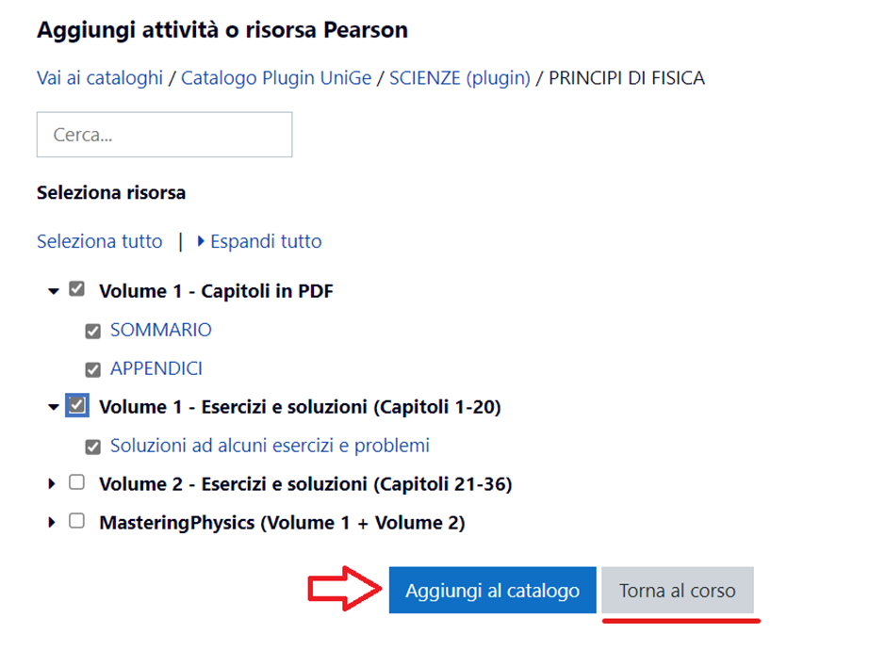The height and width of the screenshot is (651, 886).
Task: Open the Vai ai cataloghi breadcrumb link
Action: [100, 78]
